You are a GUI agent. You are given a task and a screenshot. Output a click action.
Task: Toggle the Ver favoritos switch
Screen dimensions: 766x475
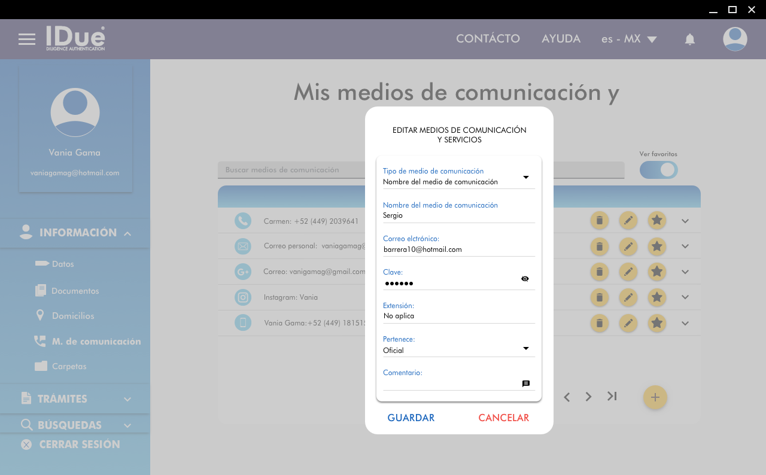pos(658,170)
